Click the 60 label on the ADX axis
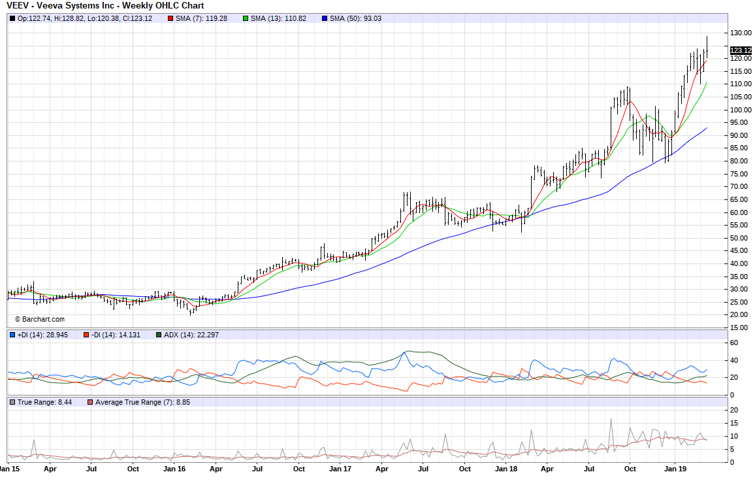The width and height of the screenshot is (755, 489). click(x=734, y=343)
